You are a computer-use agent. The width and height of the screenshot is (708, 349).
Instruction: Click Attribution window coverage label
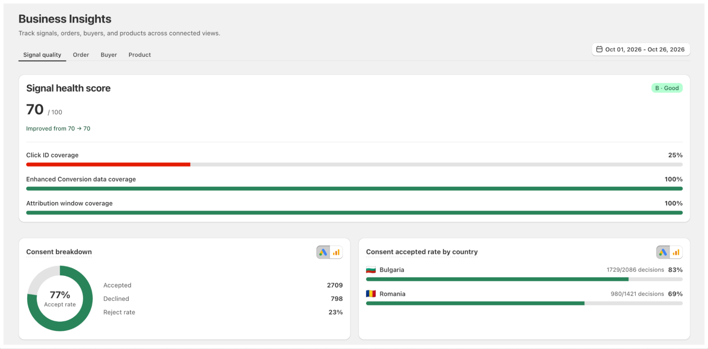(x=69, y=203)
